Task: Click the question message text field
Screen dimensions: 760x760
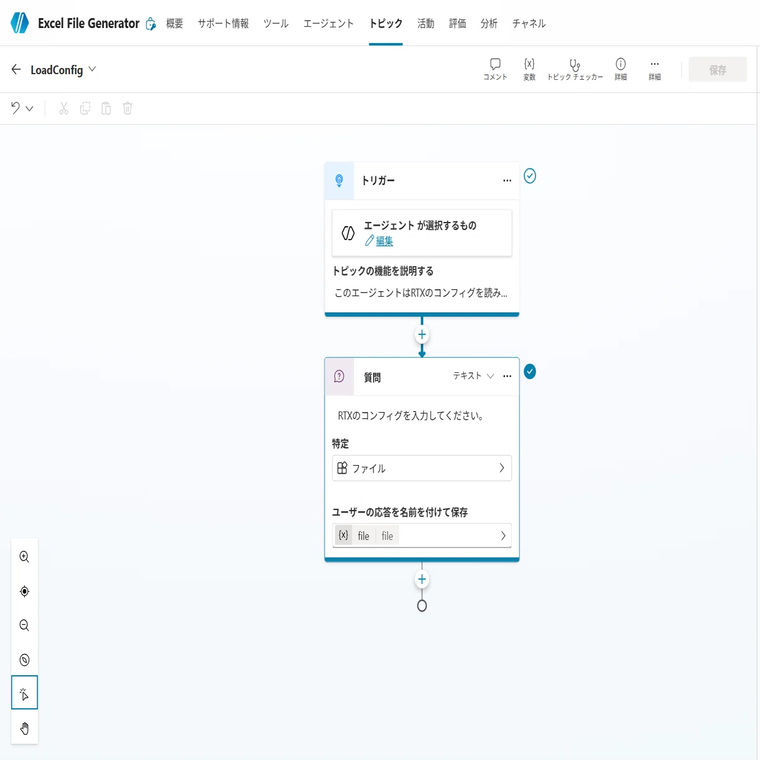Action: click(x=411, y=416)
